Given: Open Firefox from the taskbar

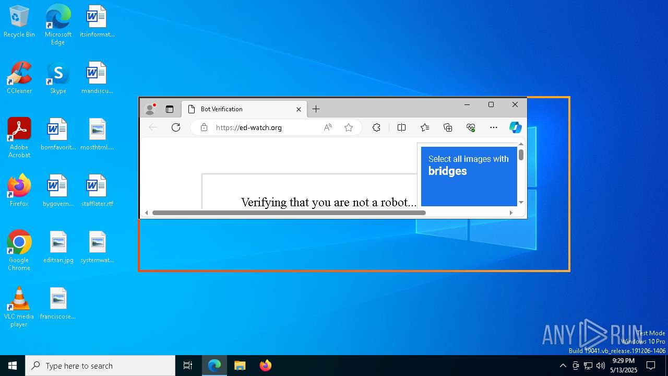Looking at the screenshot, I should coord(266,366).
